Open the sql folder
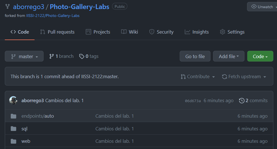277x149 pixels. (24, 129)
